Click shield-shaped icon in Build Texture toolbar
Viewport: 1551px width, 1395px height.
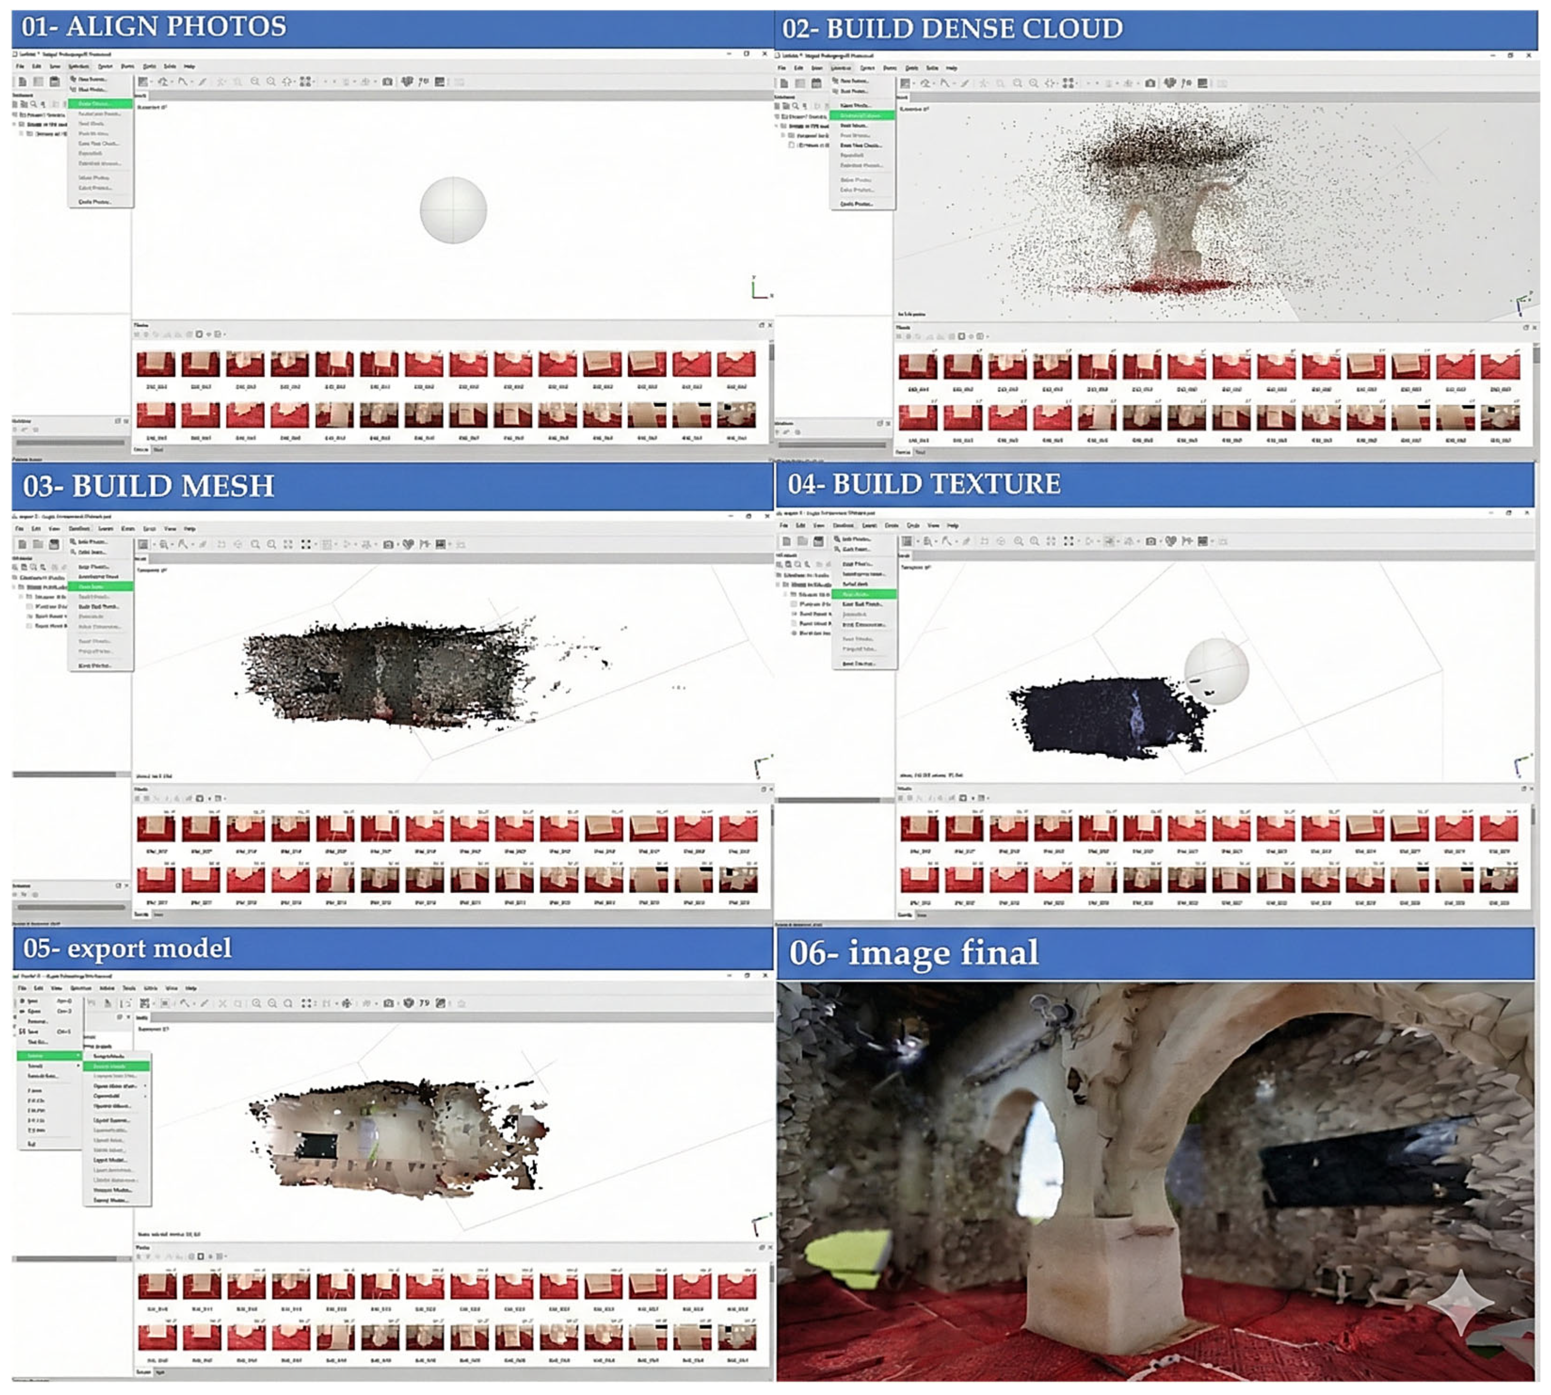(x=1170, y=541)
